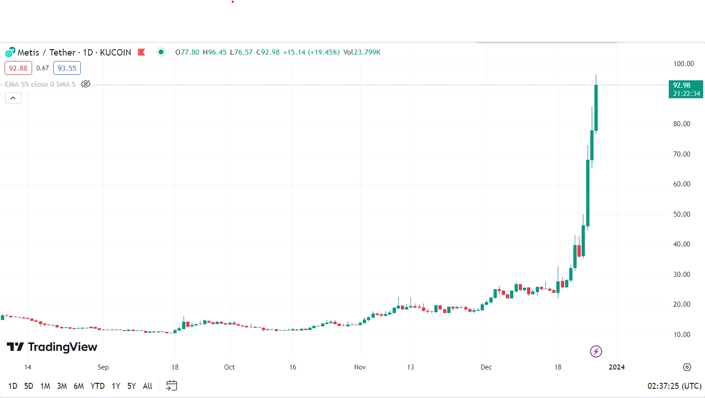Select the 5Y time range
This screenshot has height=398, width=705.
[132, 386]
